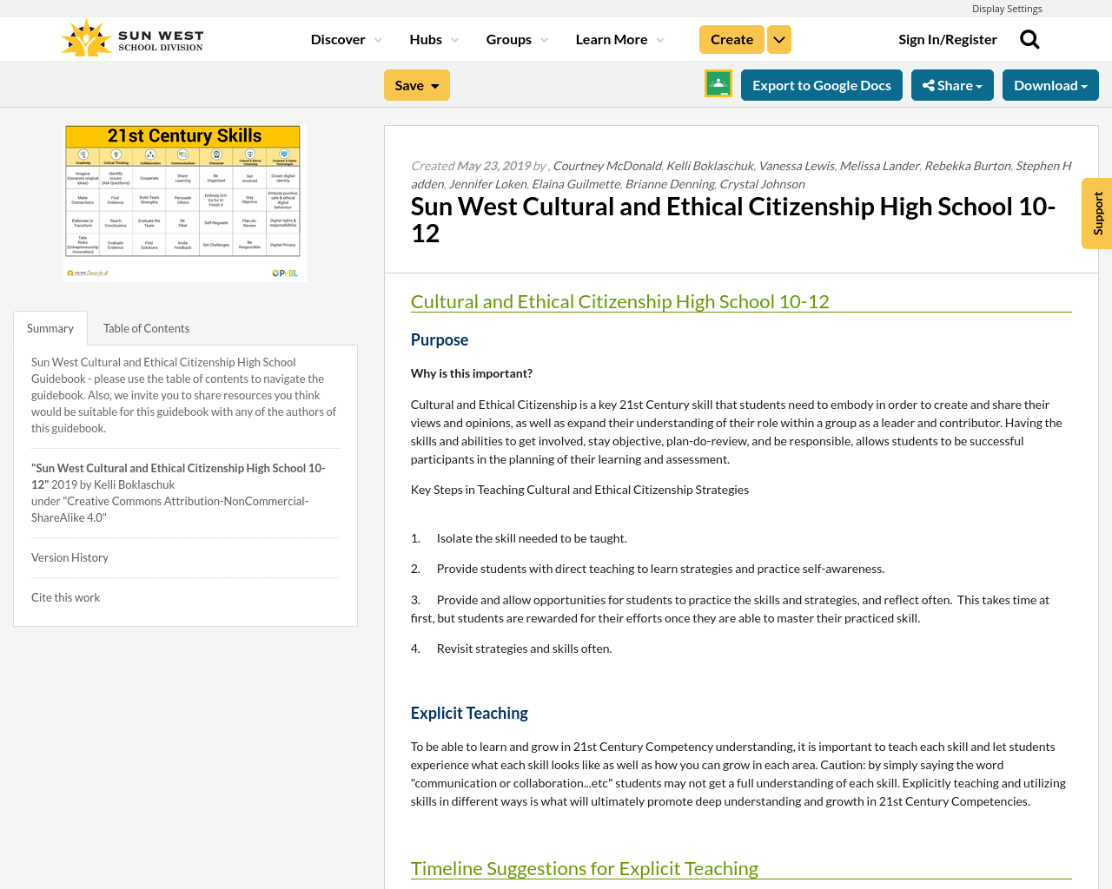Expand the Discover menu
Viewport: 1112px width, 889px height.
344,38
